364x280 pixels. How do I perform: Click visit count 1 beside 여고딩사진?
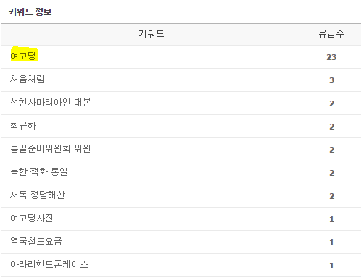click(x=331, y=219)
